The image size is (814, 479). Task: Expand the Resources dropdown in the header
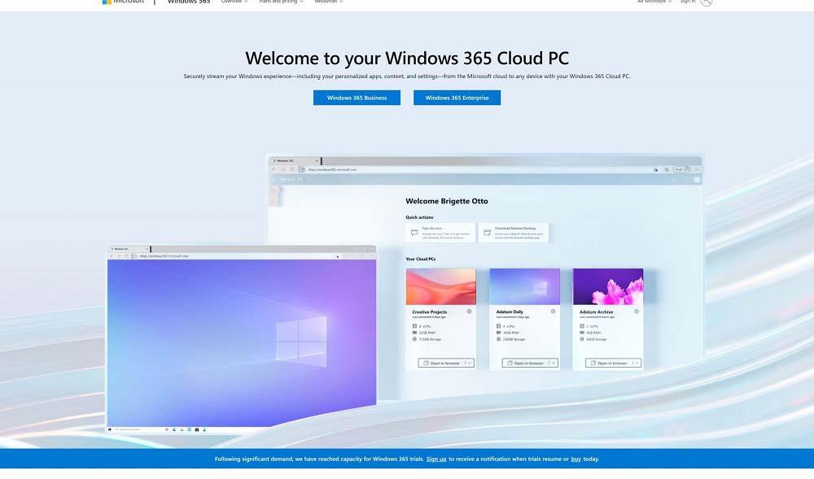(328, 2)
